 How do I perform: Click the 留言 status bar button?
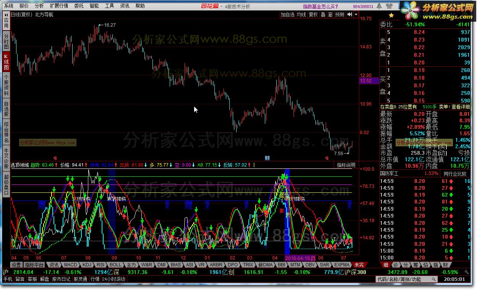tap(20, 279)
